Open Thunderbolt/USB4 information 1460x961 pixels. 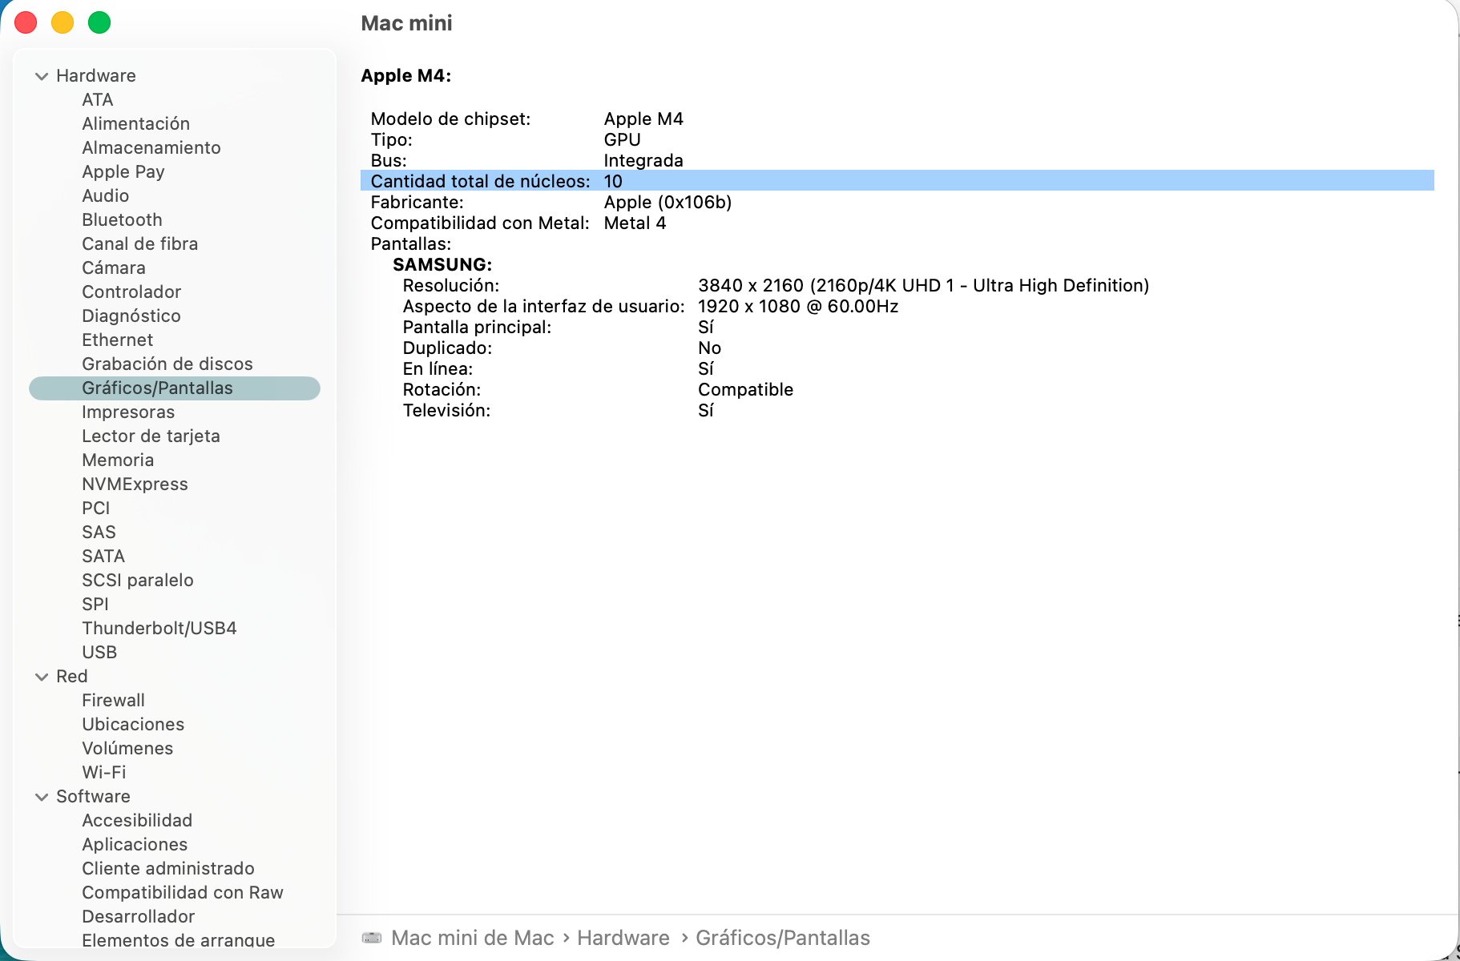(x=159, y=628)
